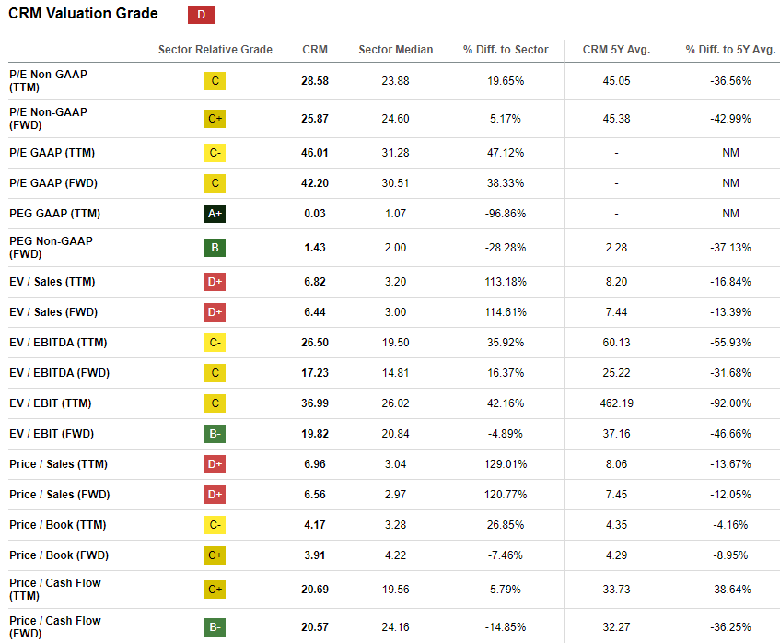
Task: Select the C+ badge for P/E Non-GAAP (FWD)
Action: [215, 119]
